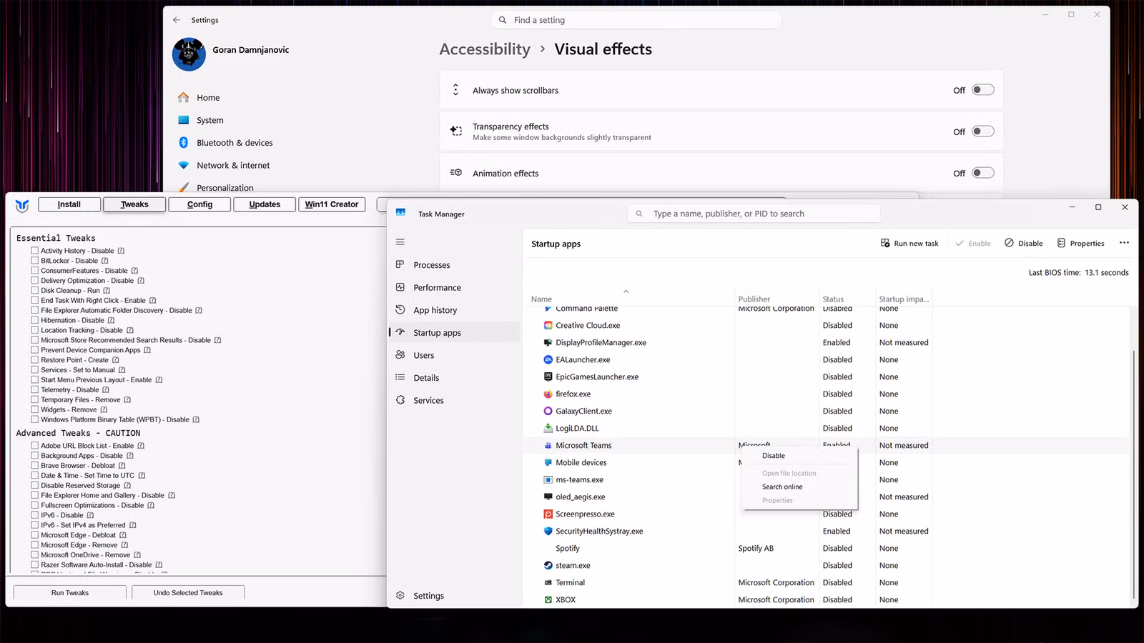
Task: Click the Users icon in Task Manager sidebar
Action: click(x=400, y=355)
